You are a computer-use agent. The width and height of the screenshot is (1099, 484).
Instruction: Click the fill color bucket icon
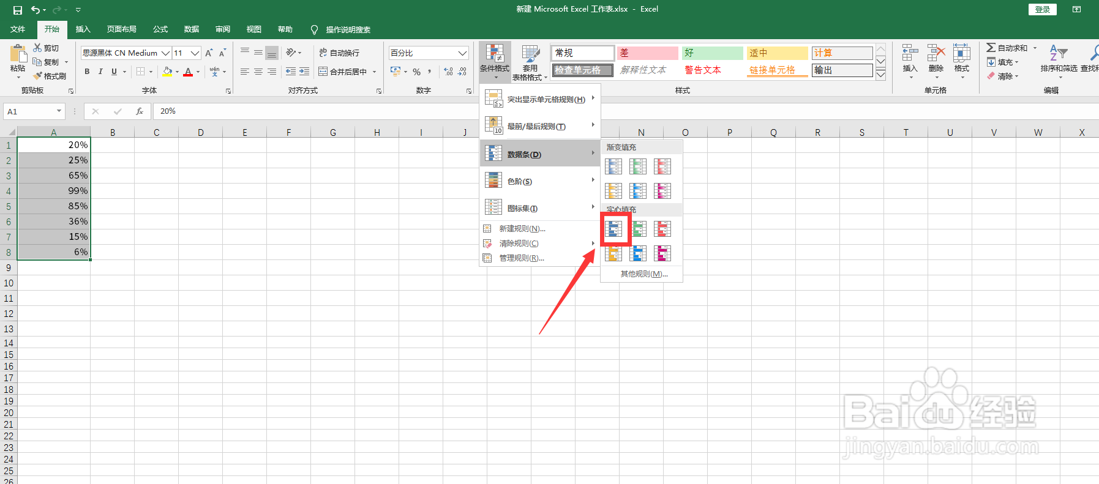coord(167,72)
